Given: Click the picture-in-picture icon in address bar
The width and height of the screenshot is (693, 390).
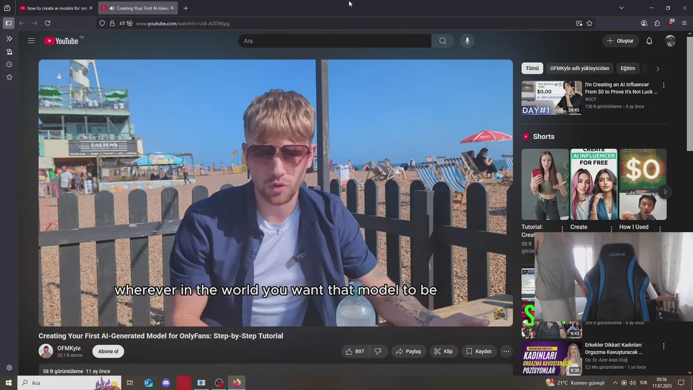Looking at the screenshot, I should (579, 23).
